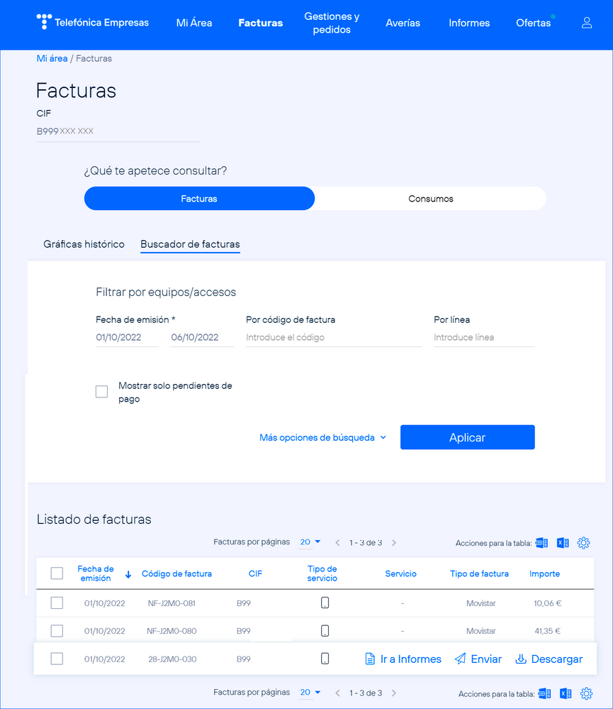
Task: Switch the toggle to Consumos
Action: click(430, 199)
